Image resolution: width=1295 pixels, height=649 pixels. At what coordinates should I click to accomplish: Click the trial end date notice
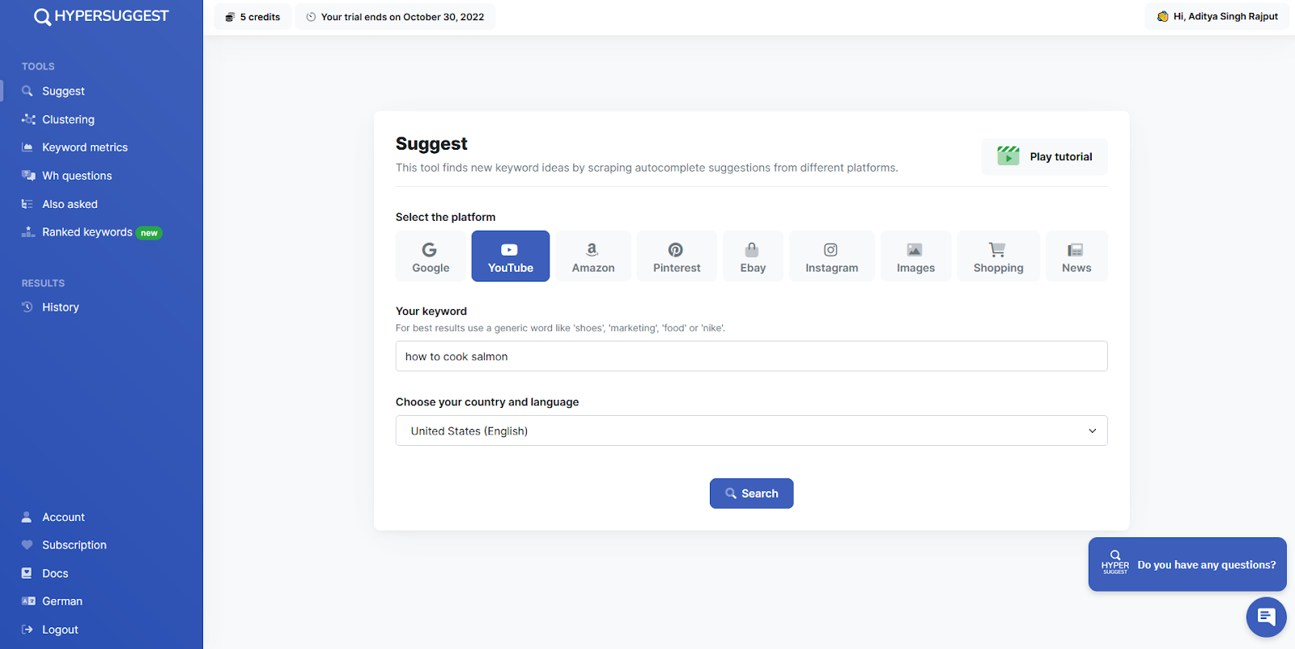(x=395, y=17)
